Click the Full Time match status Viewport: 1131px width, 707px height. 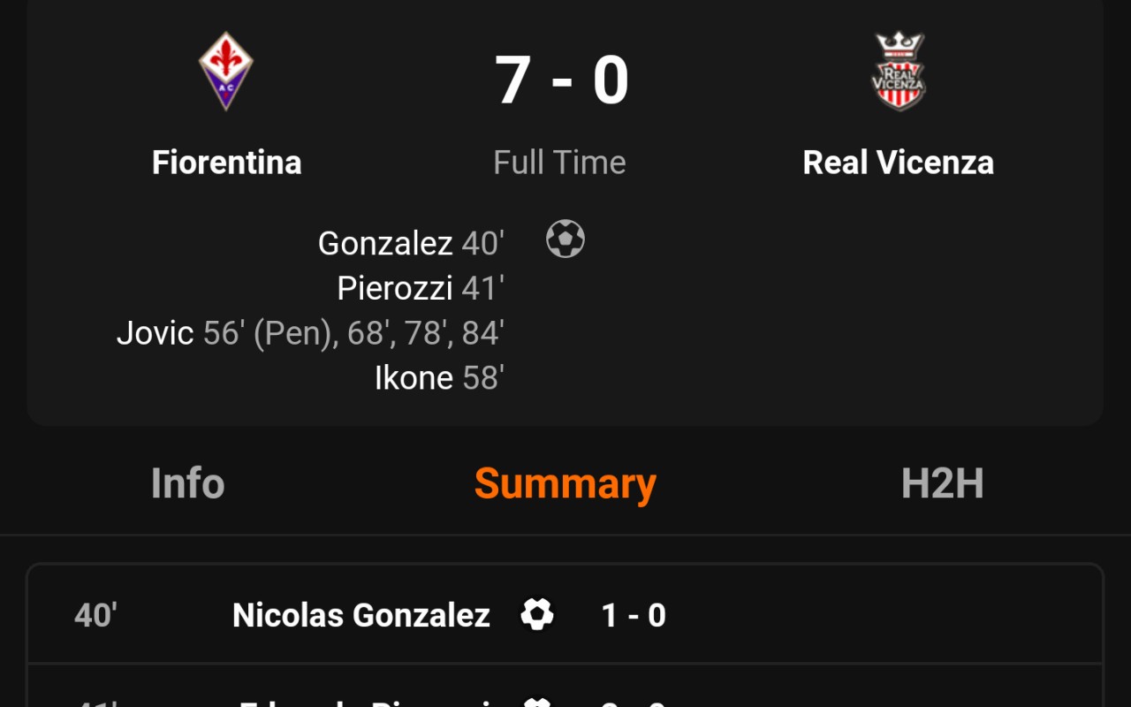(x=559, y=163)
